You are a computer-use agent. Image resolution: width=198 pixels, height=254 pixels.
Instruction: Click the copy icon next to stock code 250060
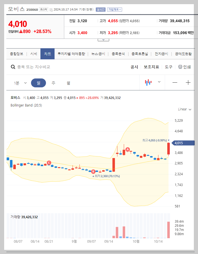pos(52,9)
